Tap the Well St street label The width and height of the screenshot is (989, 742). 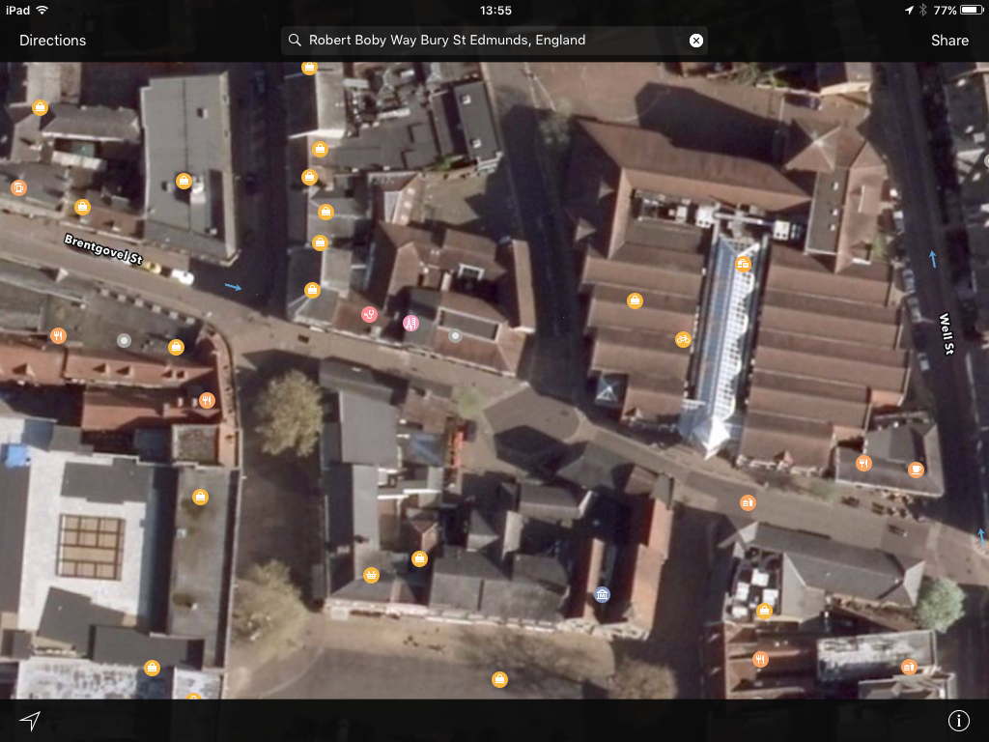946,334
